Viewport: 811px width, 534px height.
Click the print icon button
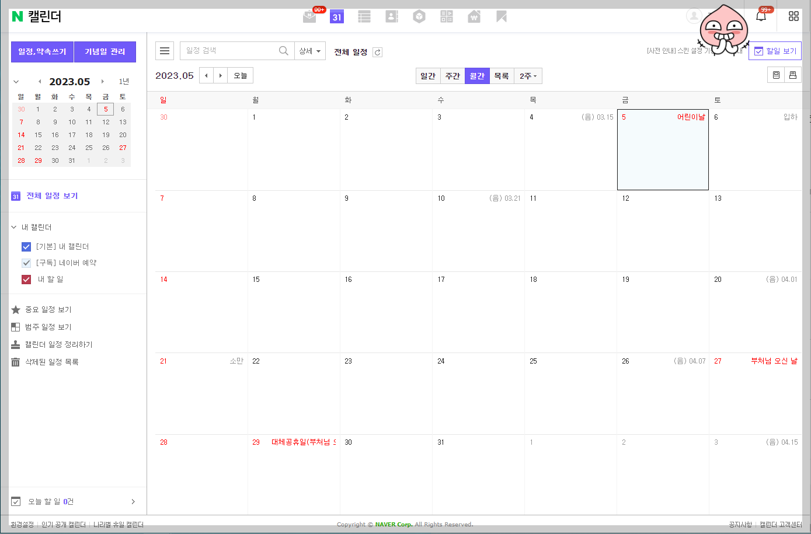793,75
